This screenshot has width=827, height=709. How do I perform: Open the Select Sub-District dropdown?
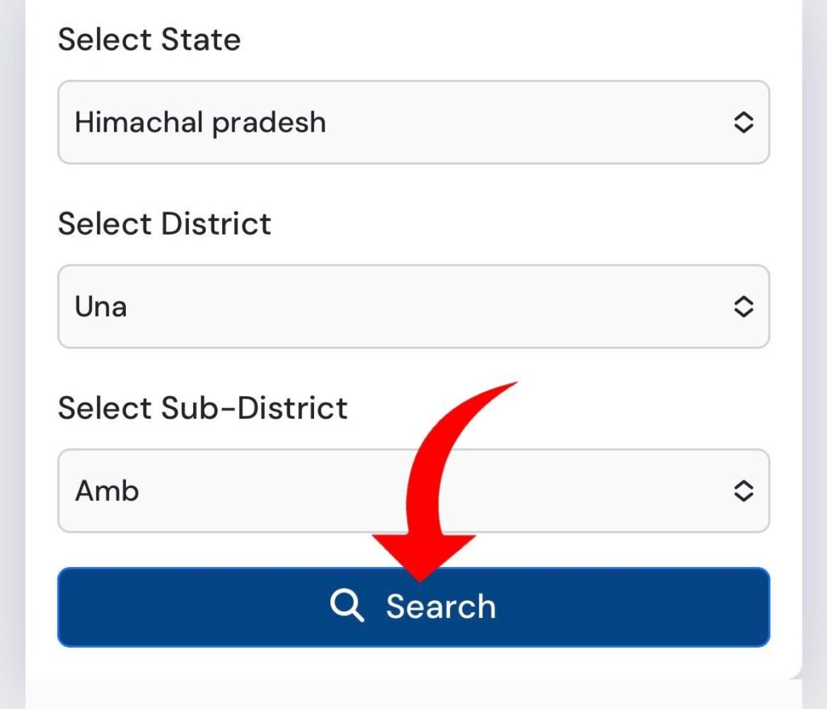[x=413, y=490]
